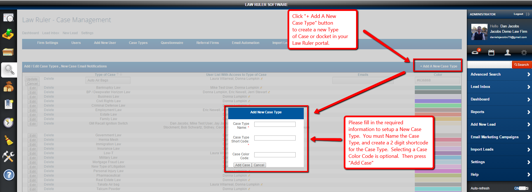Open the user profile silhouette icon
This screenshot has height=192, width=532.
coord(508,52)
